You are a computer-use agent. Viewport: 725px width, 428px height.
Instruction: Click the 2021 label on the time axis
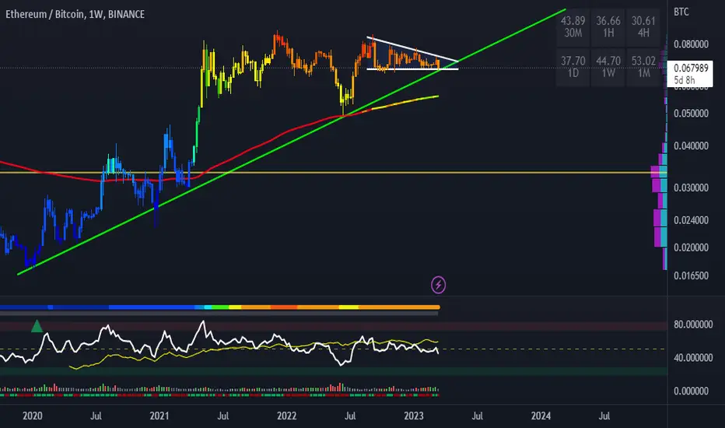coord(159,416)
